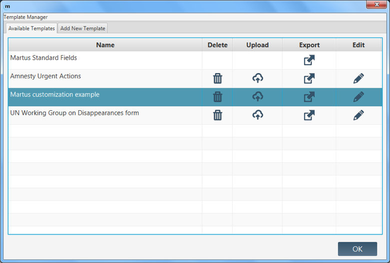Confirm with the OK button
390x263 pixels.
(x=357, y=249)
